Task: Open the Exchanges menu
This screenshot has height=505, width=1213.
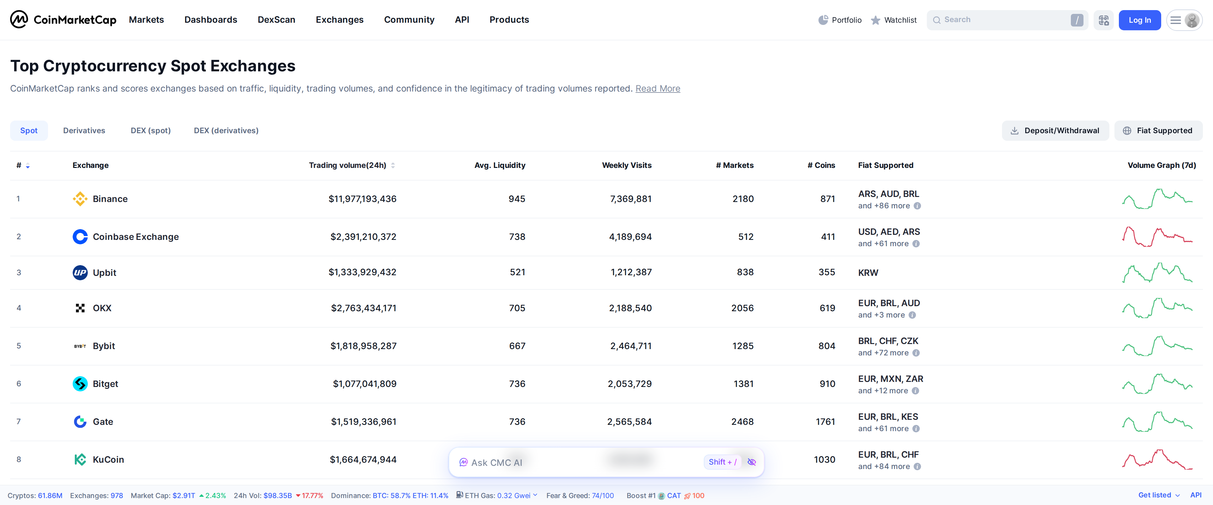Action: (340, 20)
